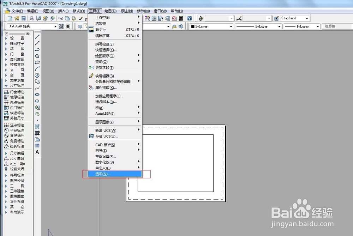Image resolution: width=353 pixels, height=236 pixels.
Task: Select the Circle draw tool
Action: [37, 75]
